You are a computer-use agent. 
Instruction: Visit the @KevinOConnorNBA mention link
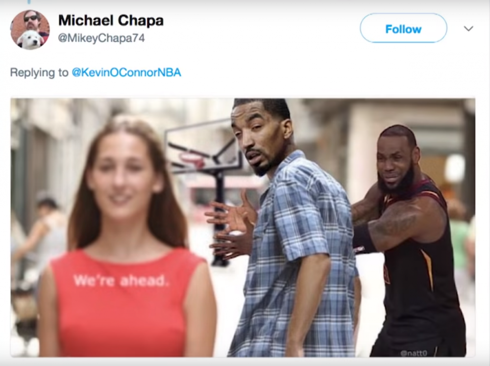coord(126,73)
